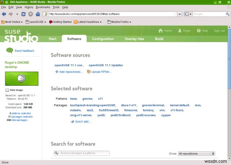Open the browser Help menu
This screenshot has width=231, height=165.
65,7
